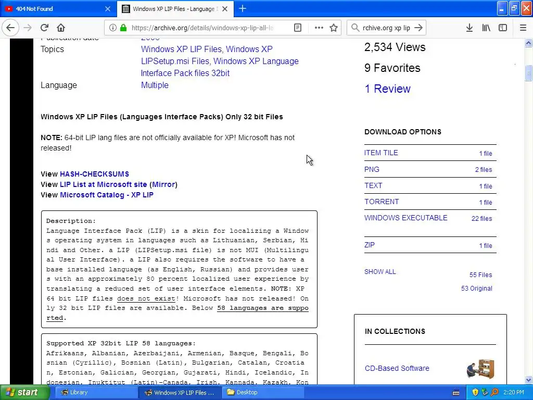The height and width of the screenshot is (400, 533).
Task: Click the system clock showing 2:20 PM
Action: (x=513, y=392)
